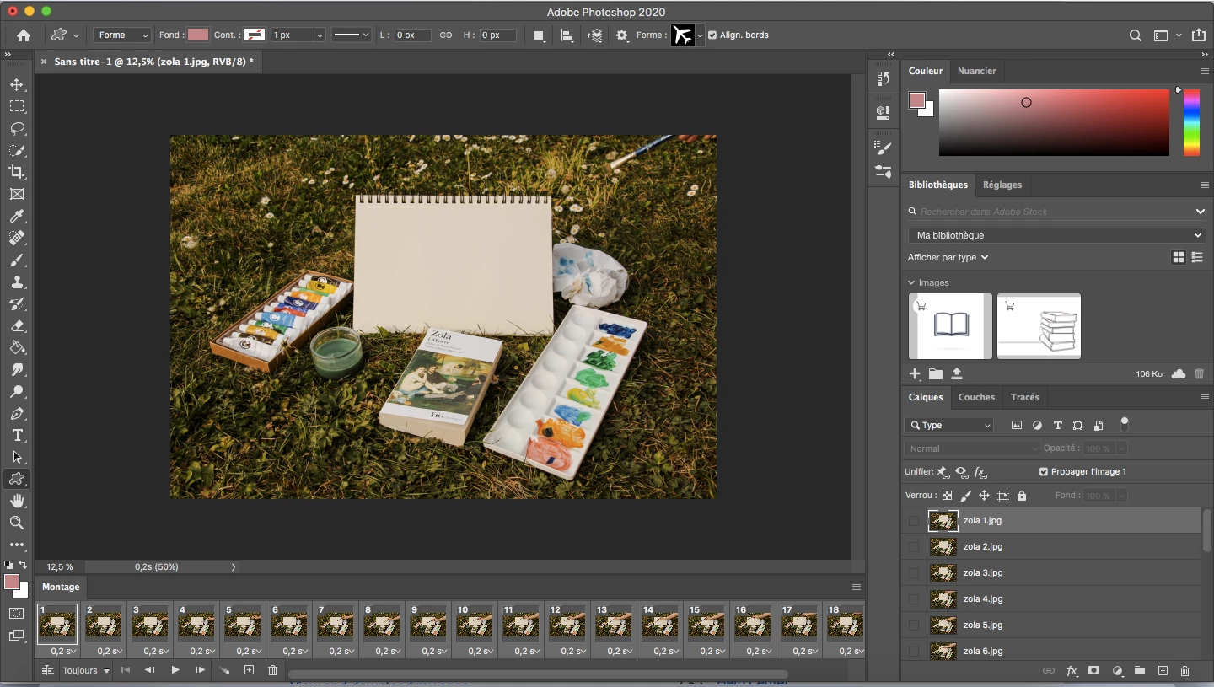Screen dimensions: 1214x687
Task: Open the Search icon at top right
Action: point(1136,35)
